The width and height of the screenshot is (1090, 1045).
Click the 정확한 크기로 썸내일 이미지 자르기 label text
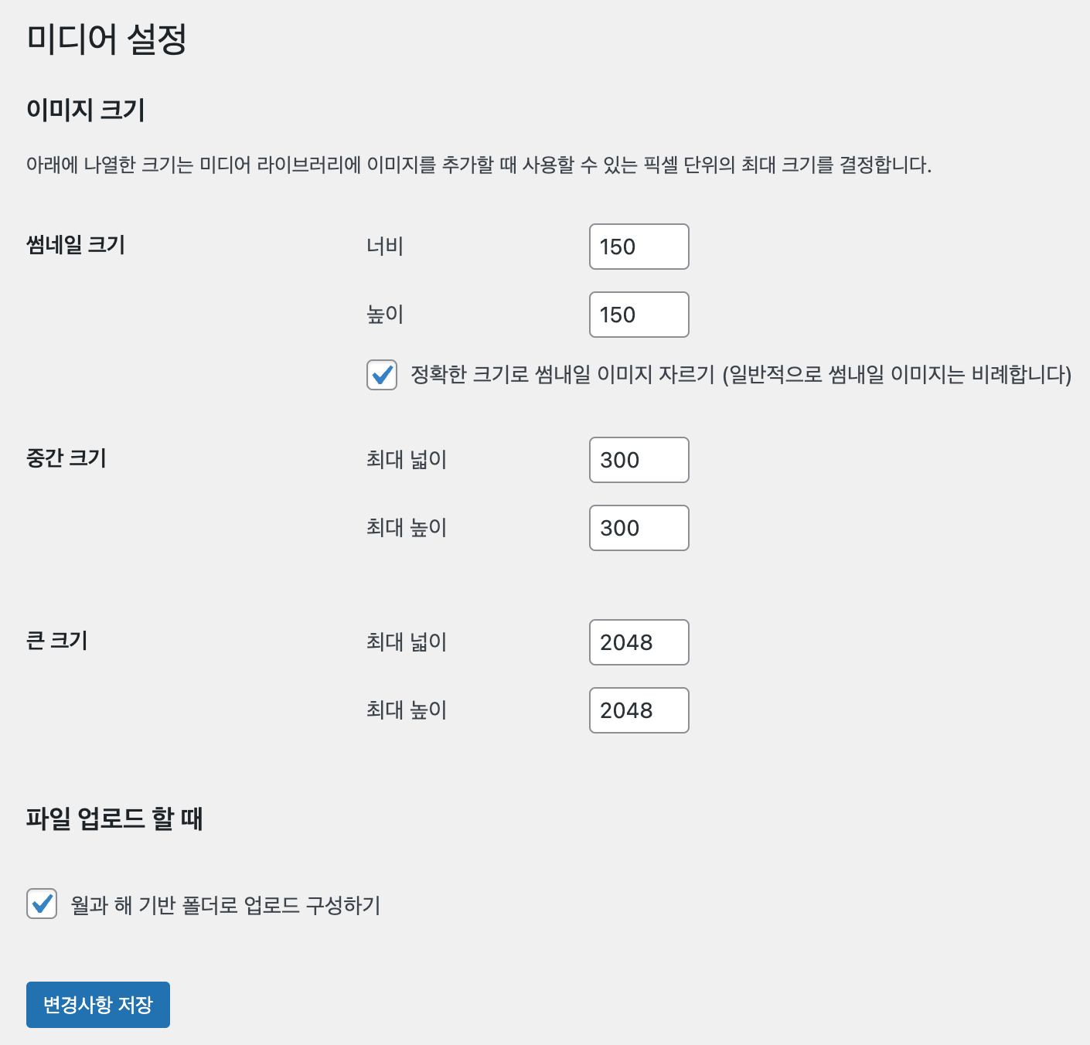click(741, 375)
